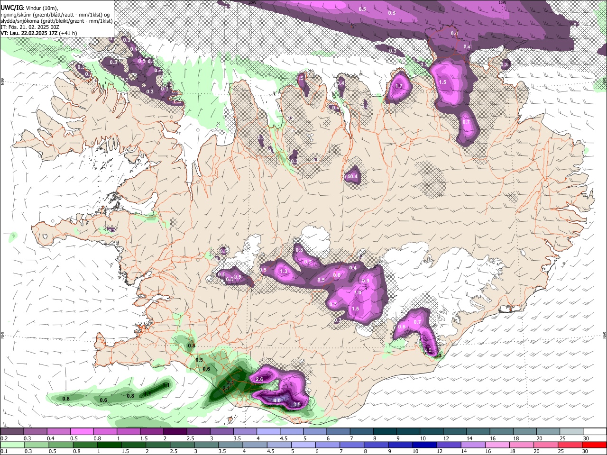The width and height of the screenshot is (607, 455).
Task: Click the '2.6' snowfall value on the map
Action: [x=259, y=379]
